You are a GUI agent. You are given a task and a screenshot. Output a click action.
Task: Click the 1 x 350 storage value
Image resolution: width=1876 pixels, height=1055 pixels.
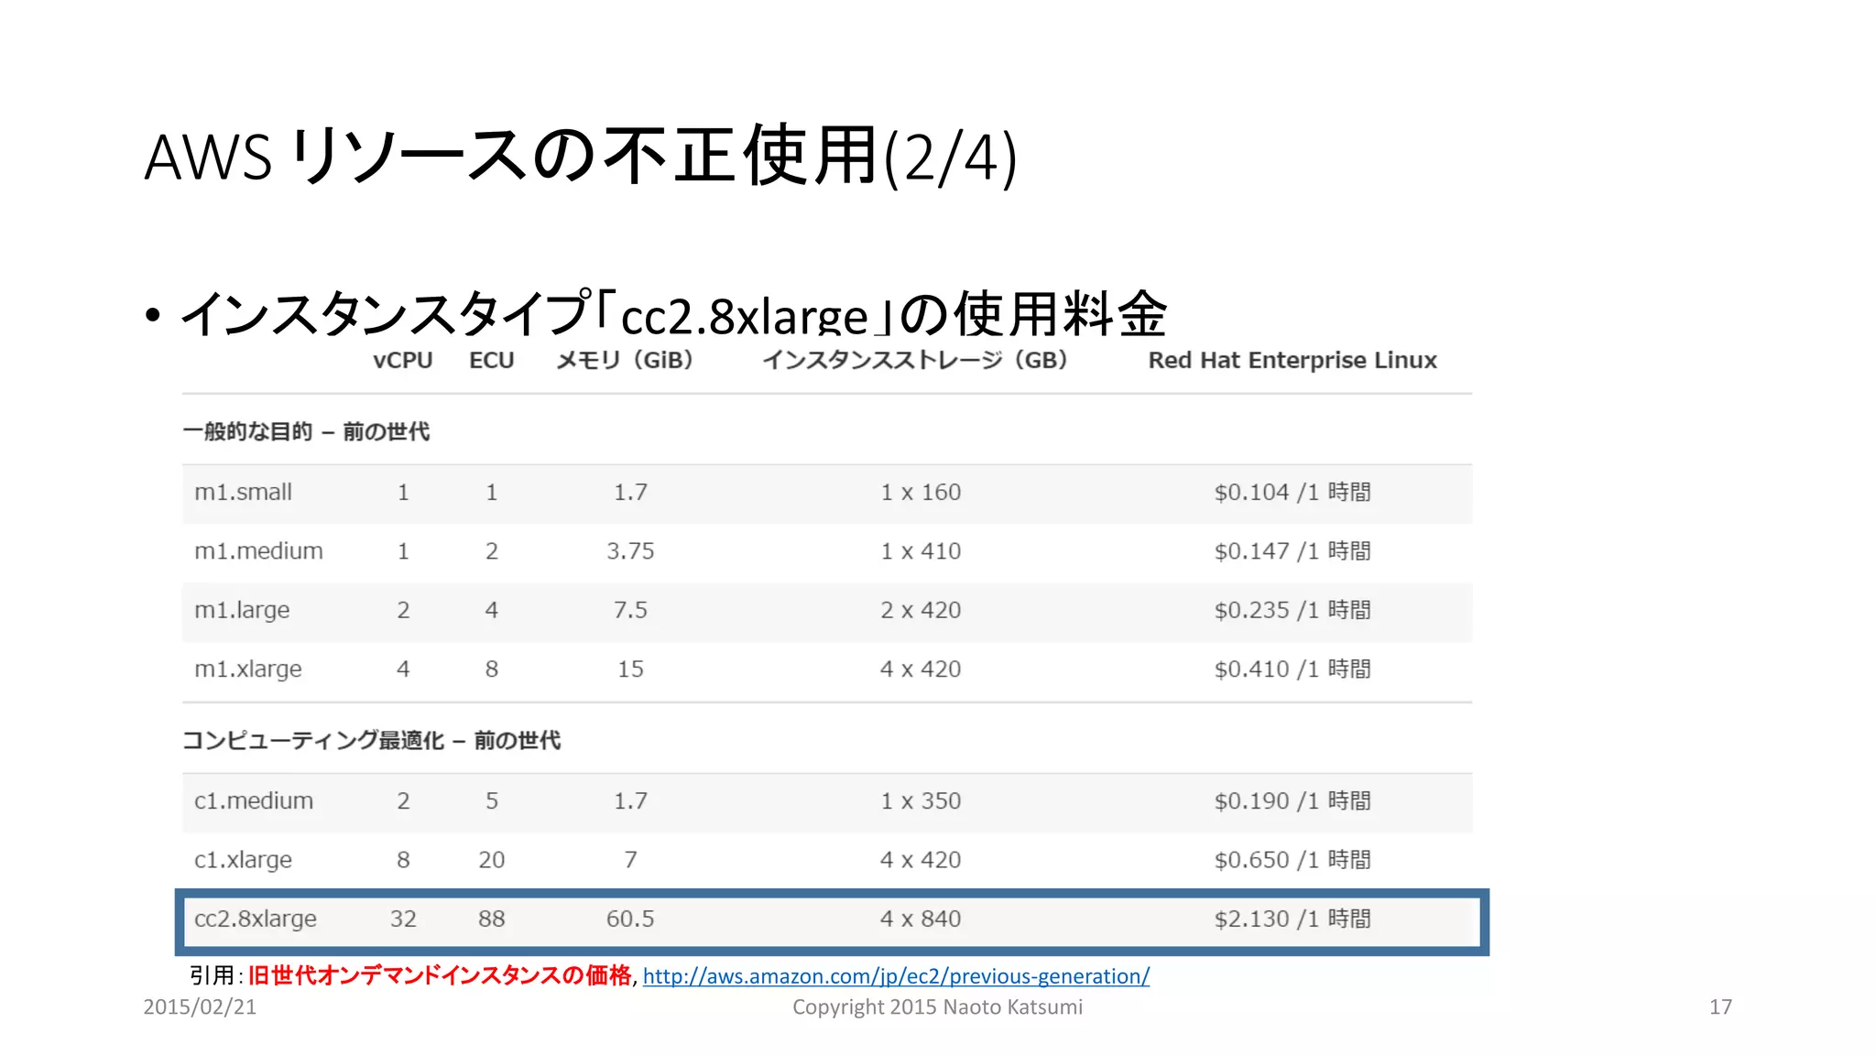921,800
